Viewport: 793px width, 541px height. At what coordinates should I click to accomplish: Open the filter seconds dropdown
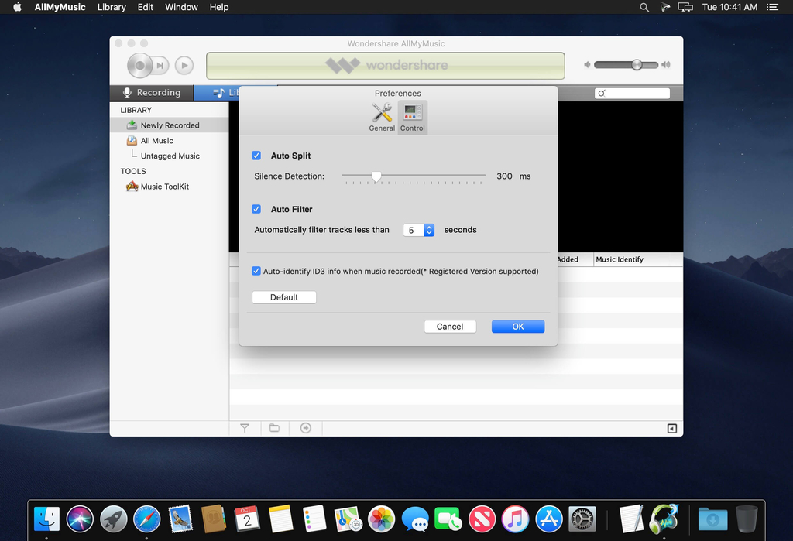[x=429, y=230]
